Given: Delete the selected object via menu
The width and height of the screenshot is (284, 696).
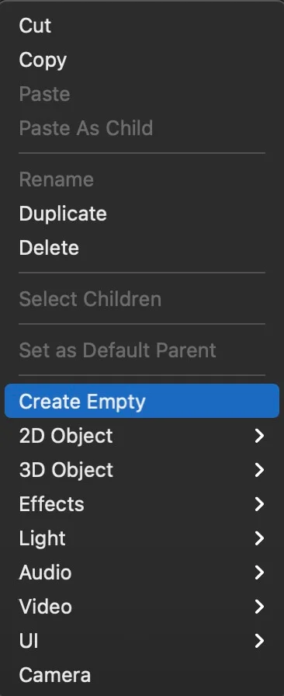Looking at the screenshot, I should [x=142, y=248].
